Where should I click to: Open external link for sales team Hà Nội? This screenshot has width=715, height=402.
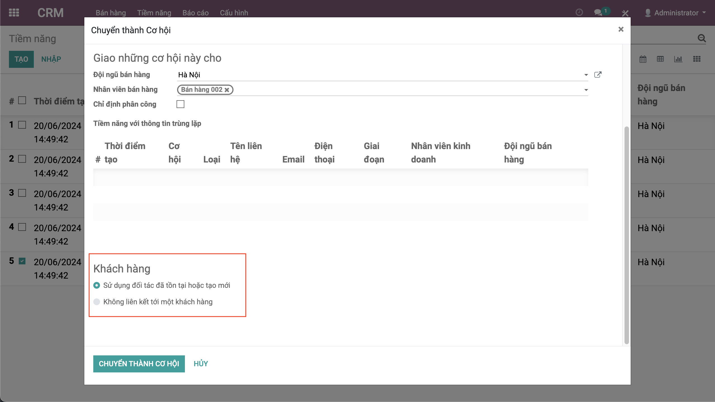[x=598, y=75]
